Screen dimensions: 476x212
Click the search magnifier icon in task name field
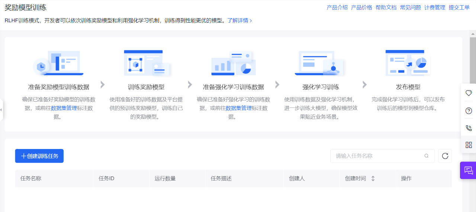(427, 156)
